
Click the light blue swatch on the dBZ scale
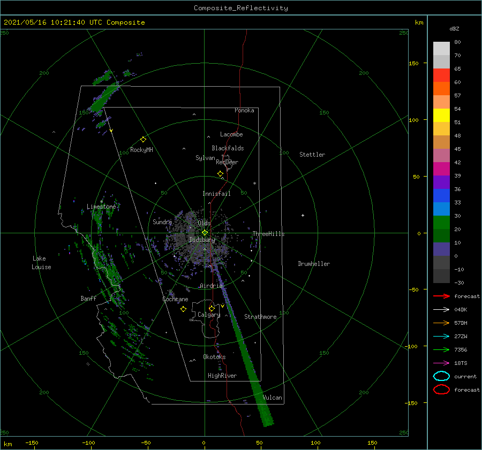(441, 209)
